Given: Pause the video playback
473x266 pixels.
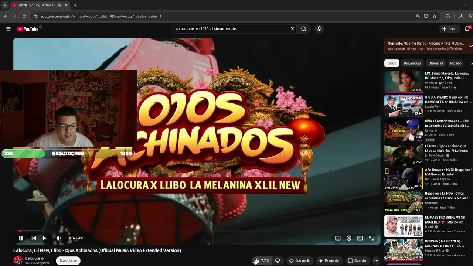Looking at the screenshot, I should [21, 238].
